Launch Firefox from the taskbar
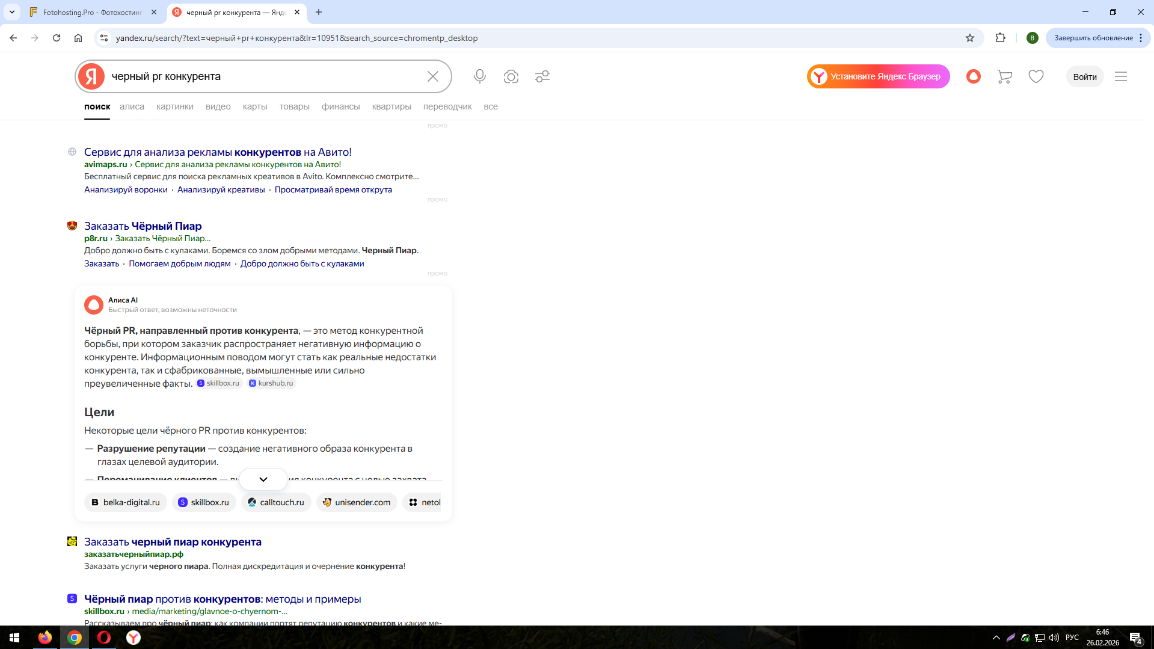This screenshot has width=1154, height=649. 45,638
